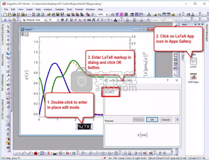Select the Screen Reader crosshair tool
Screen dimensions: 209x160
8,40
